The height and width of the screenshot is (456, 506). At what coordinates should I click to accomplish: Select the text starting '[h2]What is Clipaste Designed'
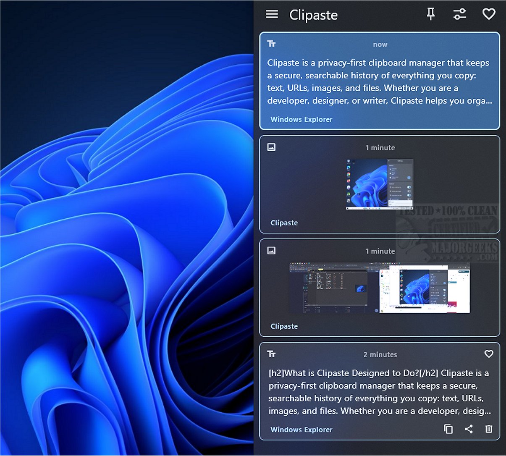click(380, 392)
